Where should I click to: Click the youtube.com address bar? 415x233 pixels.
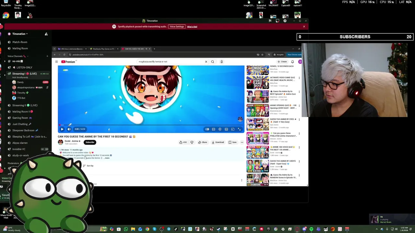[162, 55]
